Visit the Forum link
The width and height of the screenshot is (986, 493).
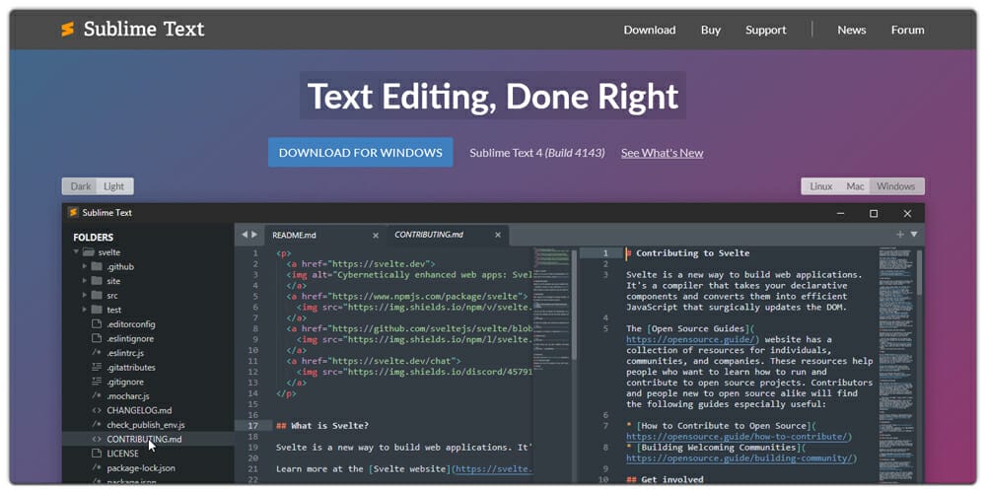(907, 31)
